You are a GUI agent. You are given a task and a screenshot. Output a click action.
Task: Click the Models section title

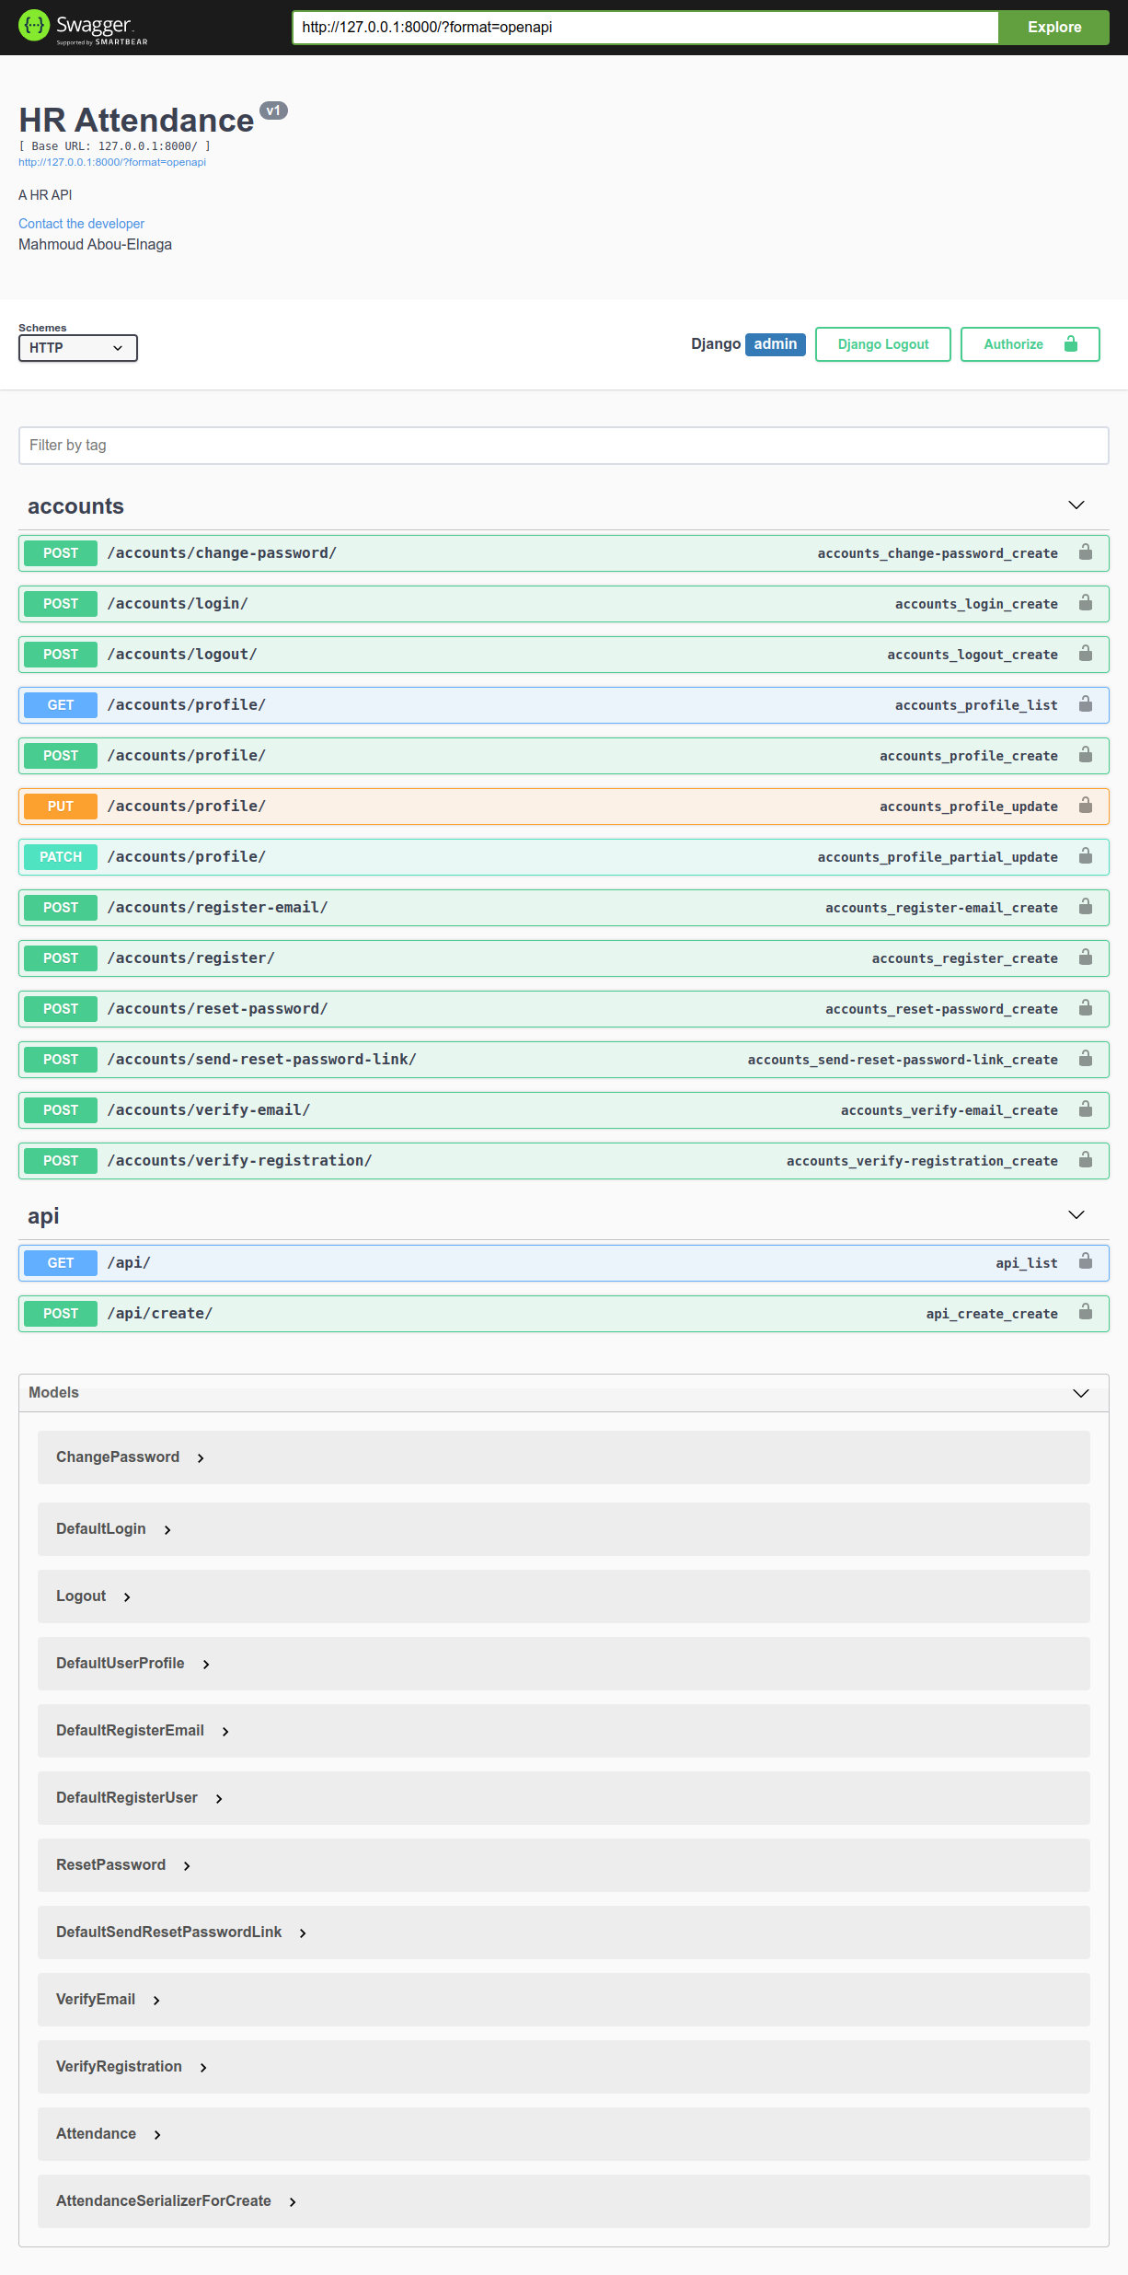53,1393
